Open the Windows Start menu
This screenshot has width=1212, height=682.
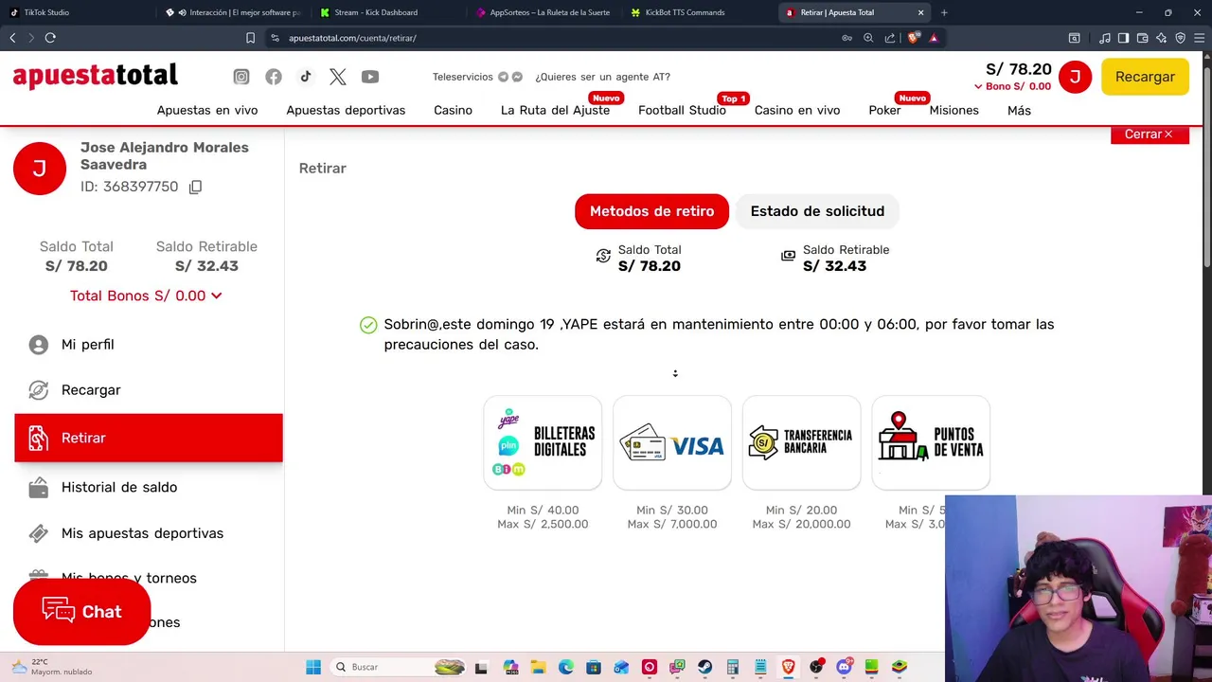coord(313,667)
